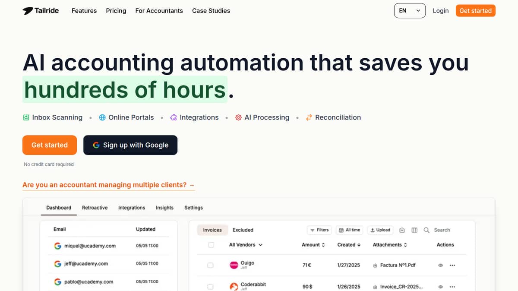The height and width of the screenshot is (291, 518).
Task: Open the For Accountants nav item
Action: (159, 11)
